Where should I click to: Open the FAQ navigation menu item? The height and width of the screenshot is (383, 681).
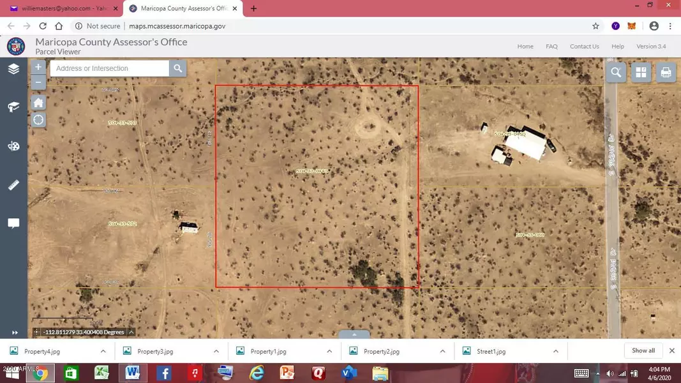(551, 46)
